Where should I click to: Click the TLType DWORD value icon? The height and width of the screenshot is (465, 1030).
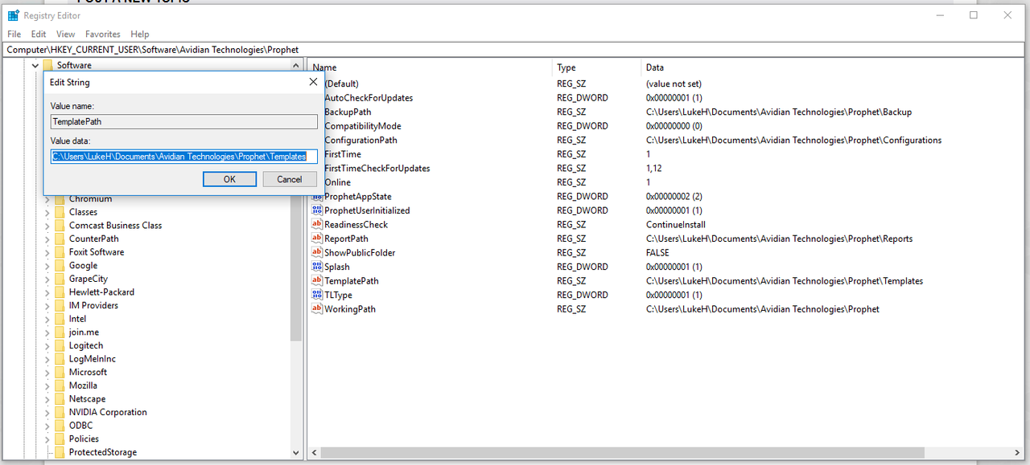point(317,295)
